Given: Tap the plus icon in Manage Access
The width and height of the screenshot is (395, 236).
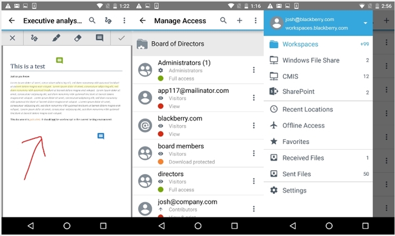Looking at the screenshot, I should (239, 21).
